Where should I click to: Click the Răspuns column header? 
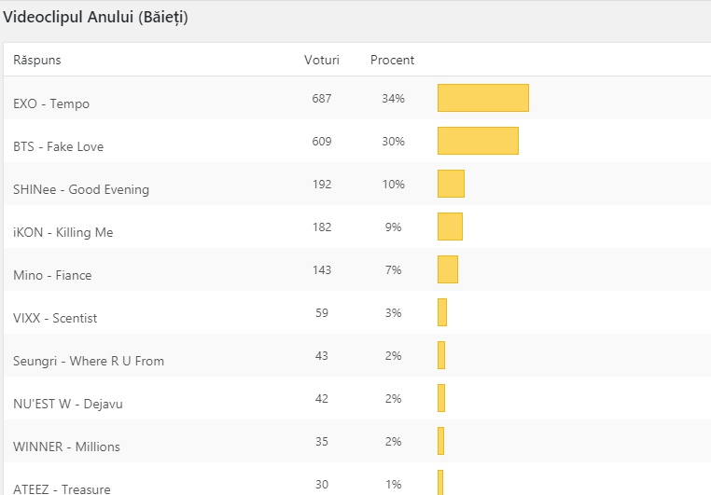(x=37, y=60)
